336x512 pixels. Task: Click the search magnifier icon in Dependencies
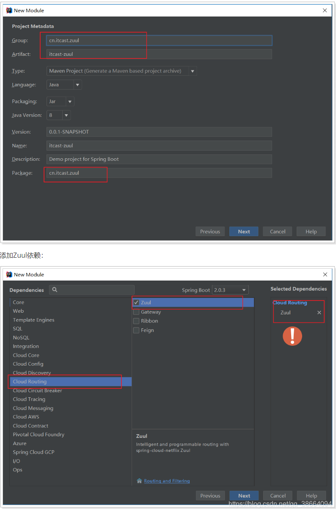click(x=55, y=290)
